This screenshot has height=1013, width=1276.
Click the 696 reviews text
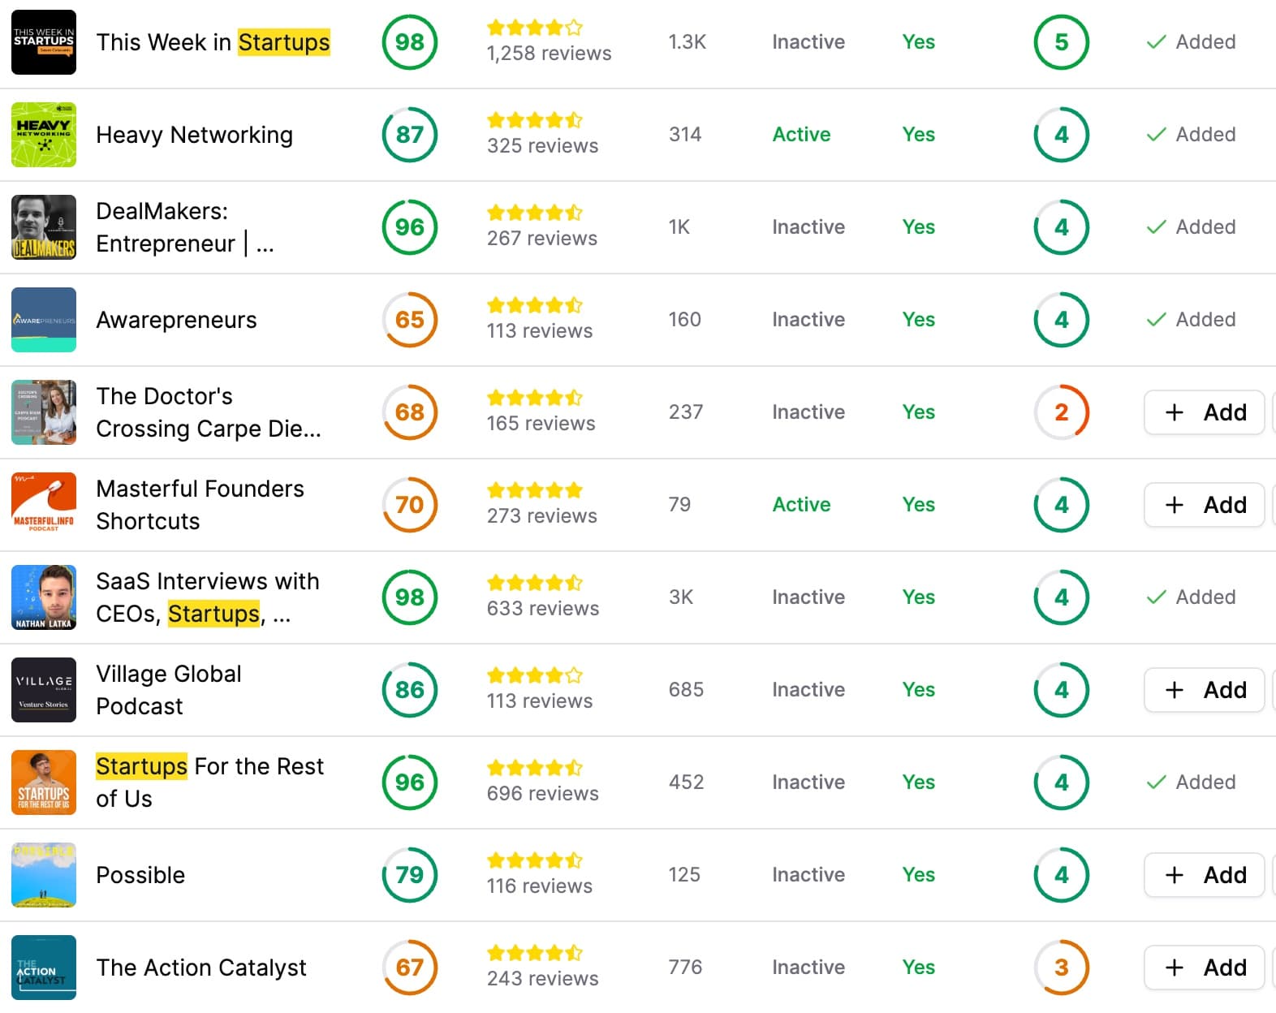tap(543, 794)
